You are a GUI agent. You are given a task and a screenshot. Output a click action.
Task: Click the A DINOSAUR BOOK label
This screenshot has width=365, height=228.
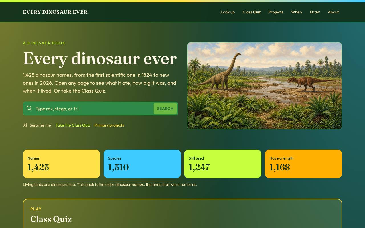tap(44, 43)
